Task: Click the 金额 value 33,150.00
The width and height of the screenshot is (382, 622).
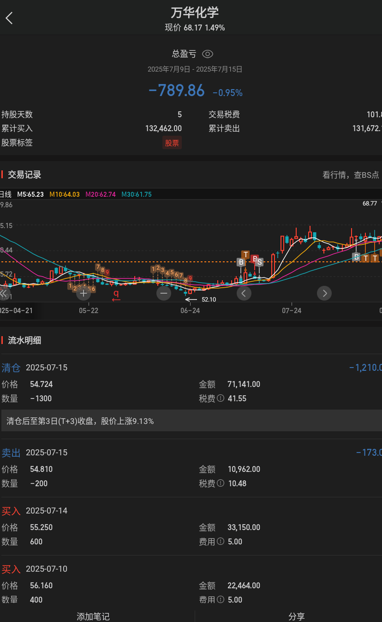Action: tap(244, 527)
